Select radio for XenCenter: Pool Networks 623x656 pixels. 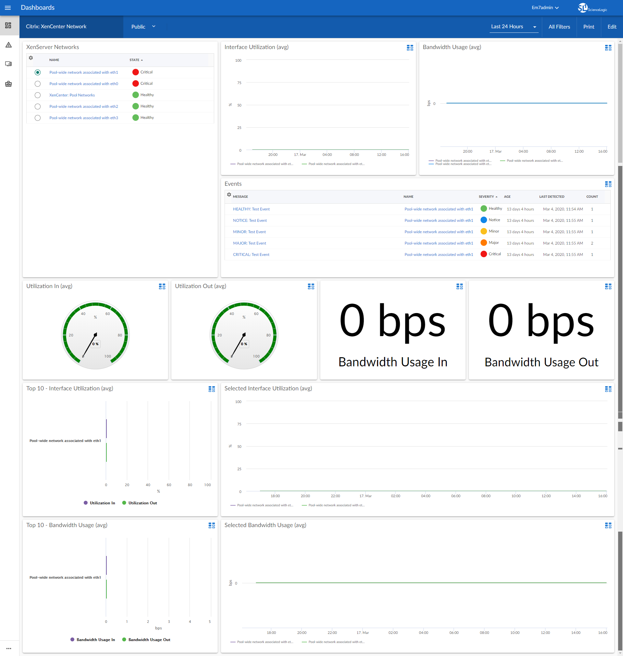pos(38,95)
